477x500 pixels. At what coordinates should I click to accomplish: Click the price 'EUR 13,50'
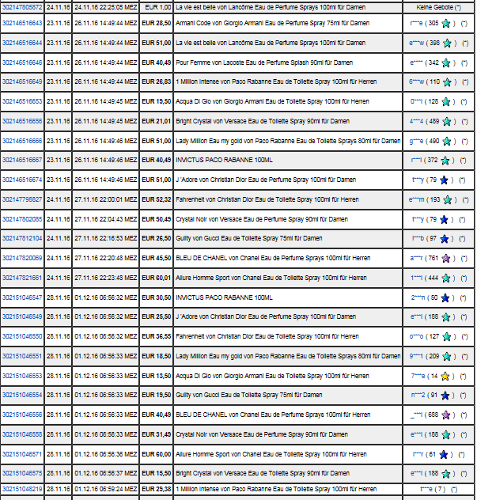coord(157,377)
